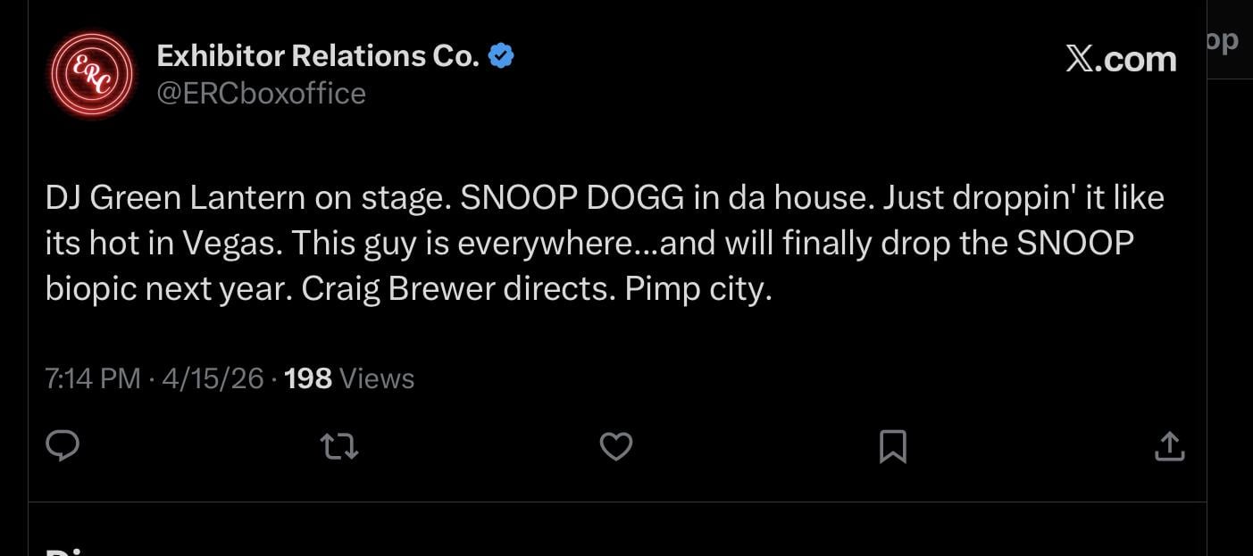The image size is (1253, 556).
Task: Click the 4/15/26 post date
Action: click(x=213, y=378)
